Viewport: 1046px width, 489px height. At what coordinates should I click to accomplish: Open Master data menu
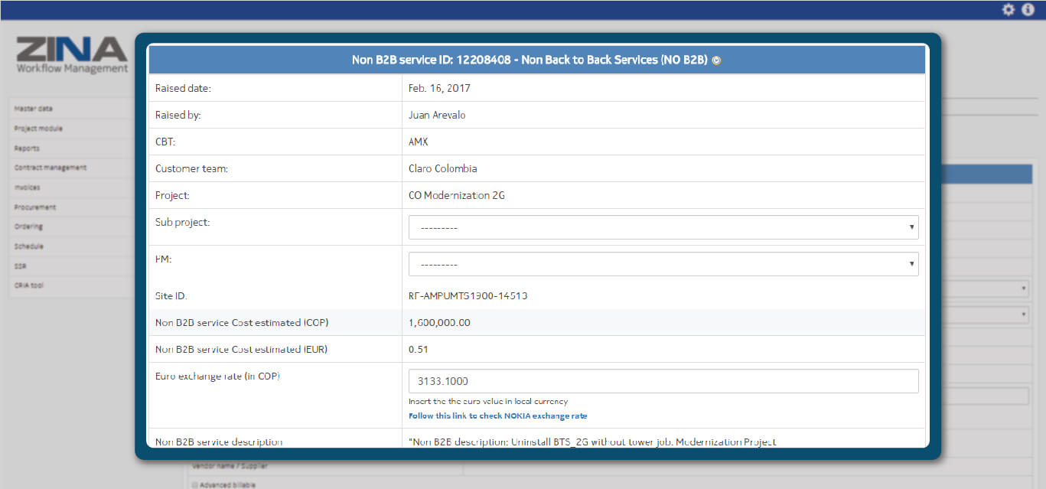pos(34,109)
